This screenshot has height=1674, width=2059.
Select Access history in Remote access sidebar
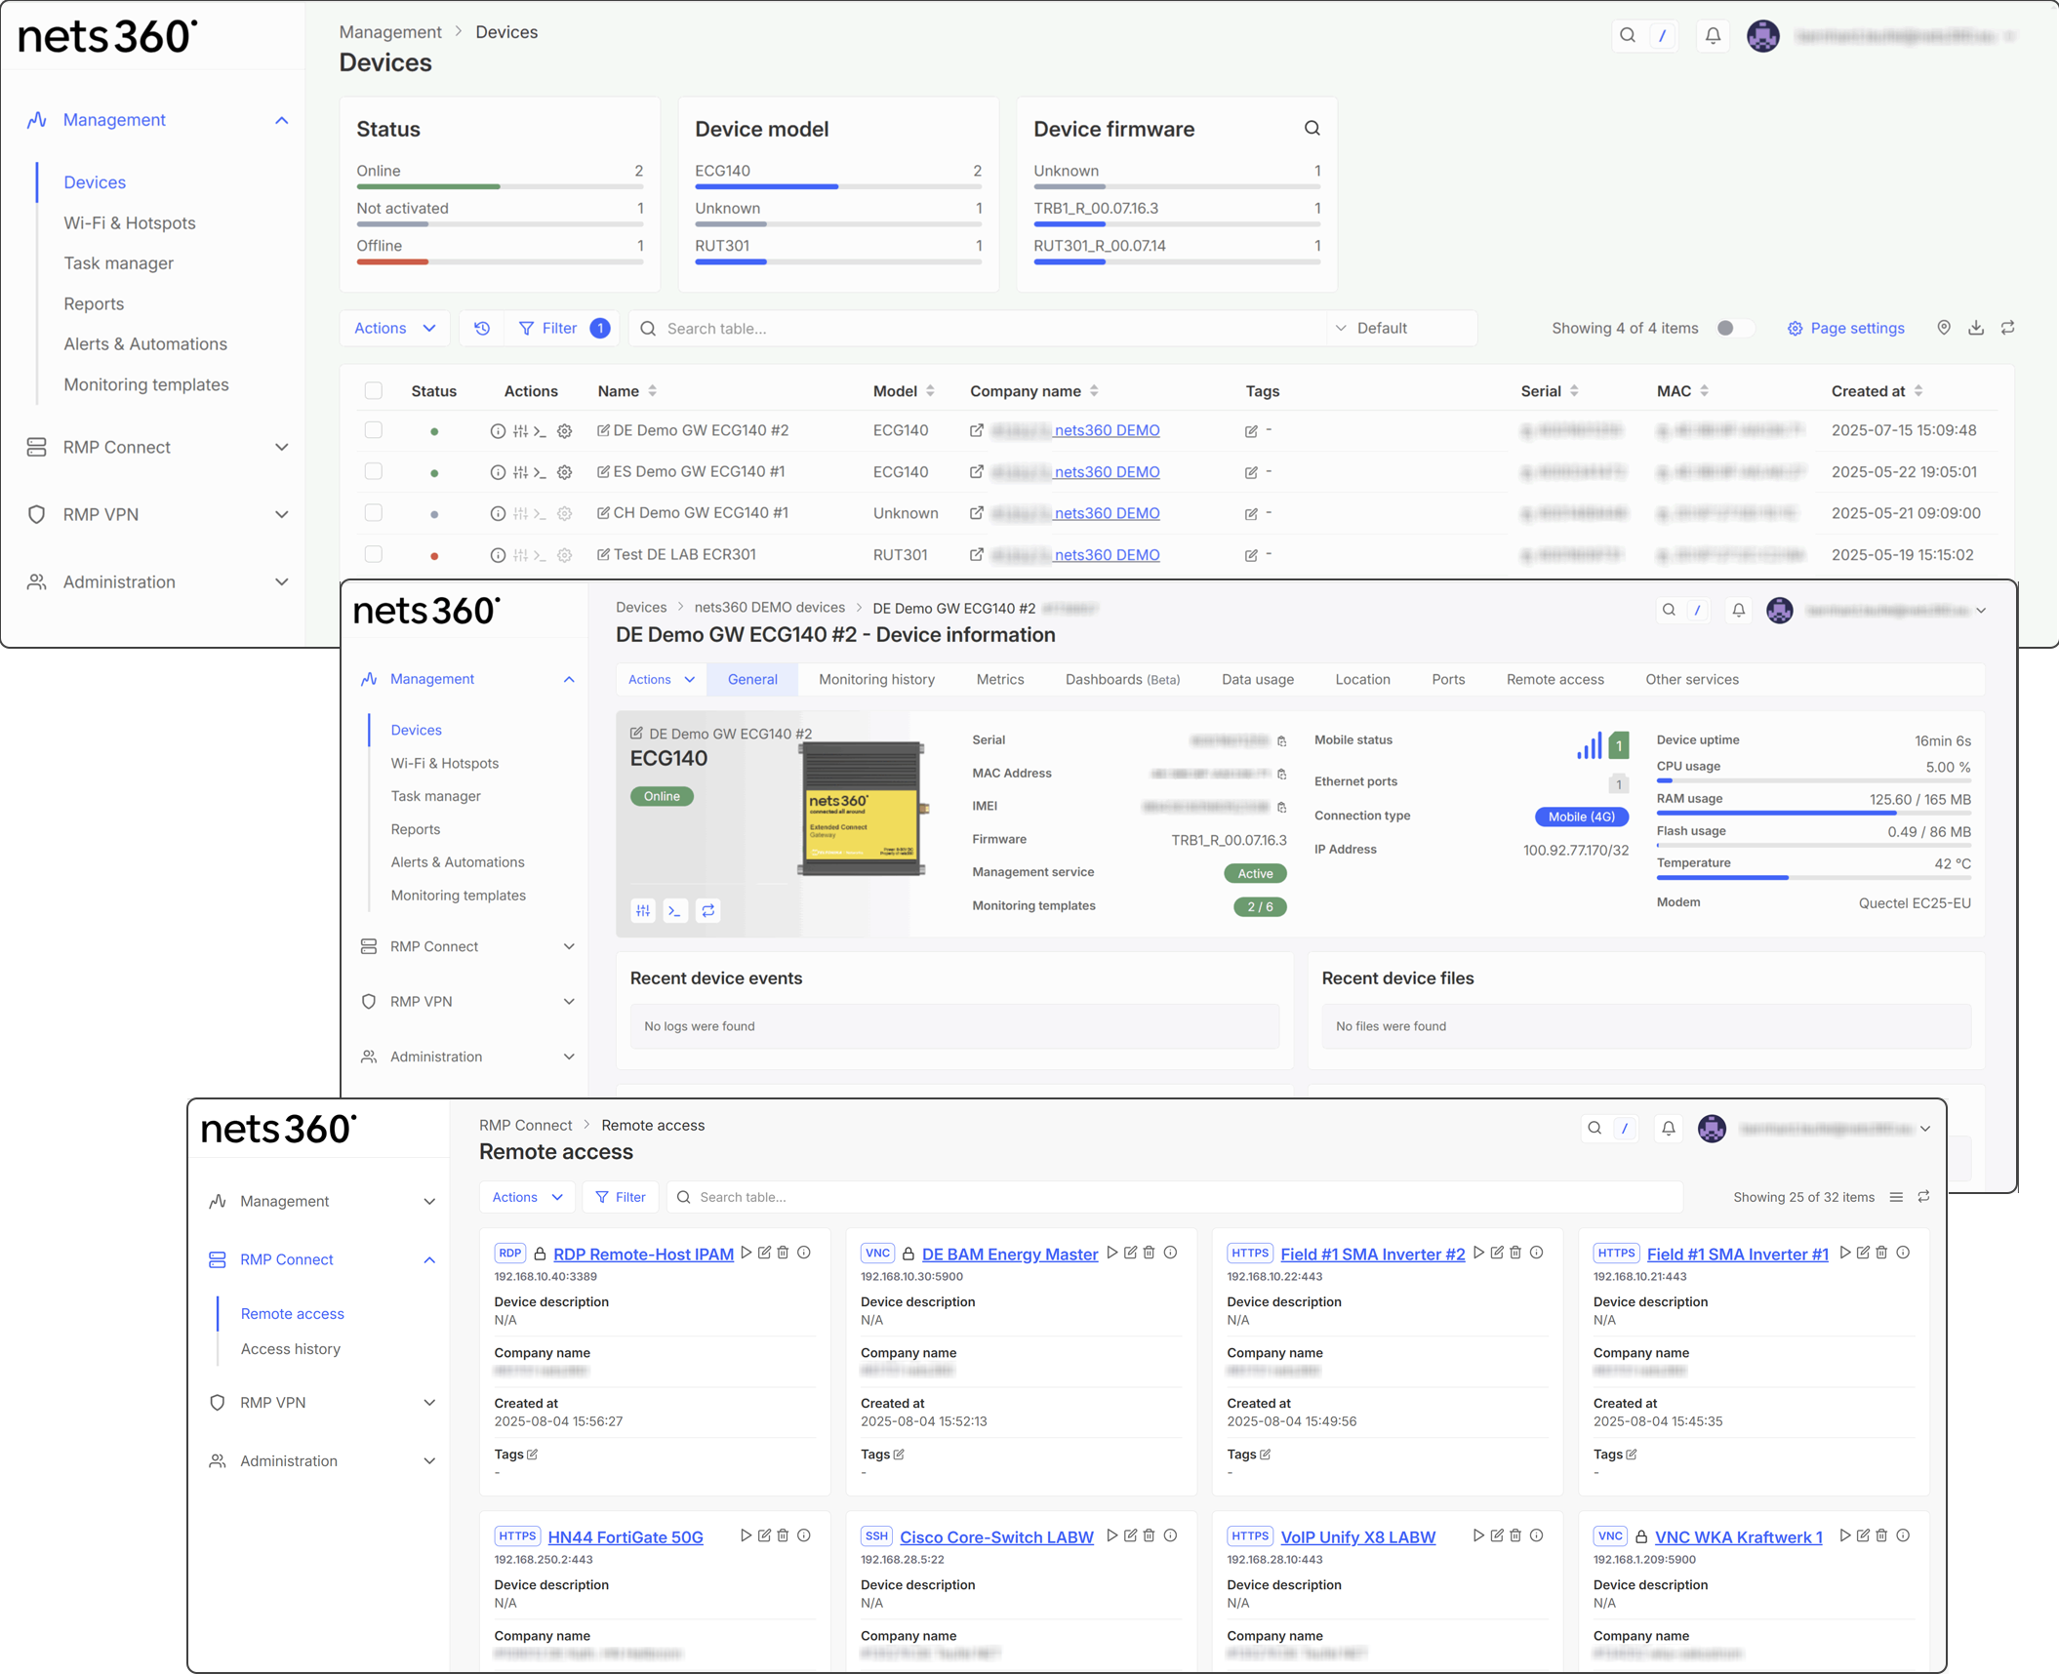pos(291,1349)
